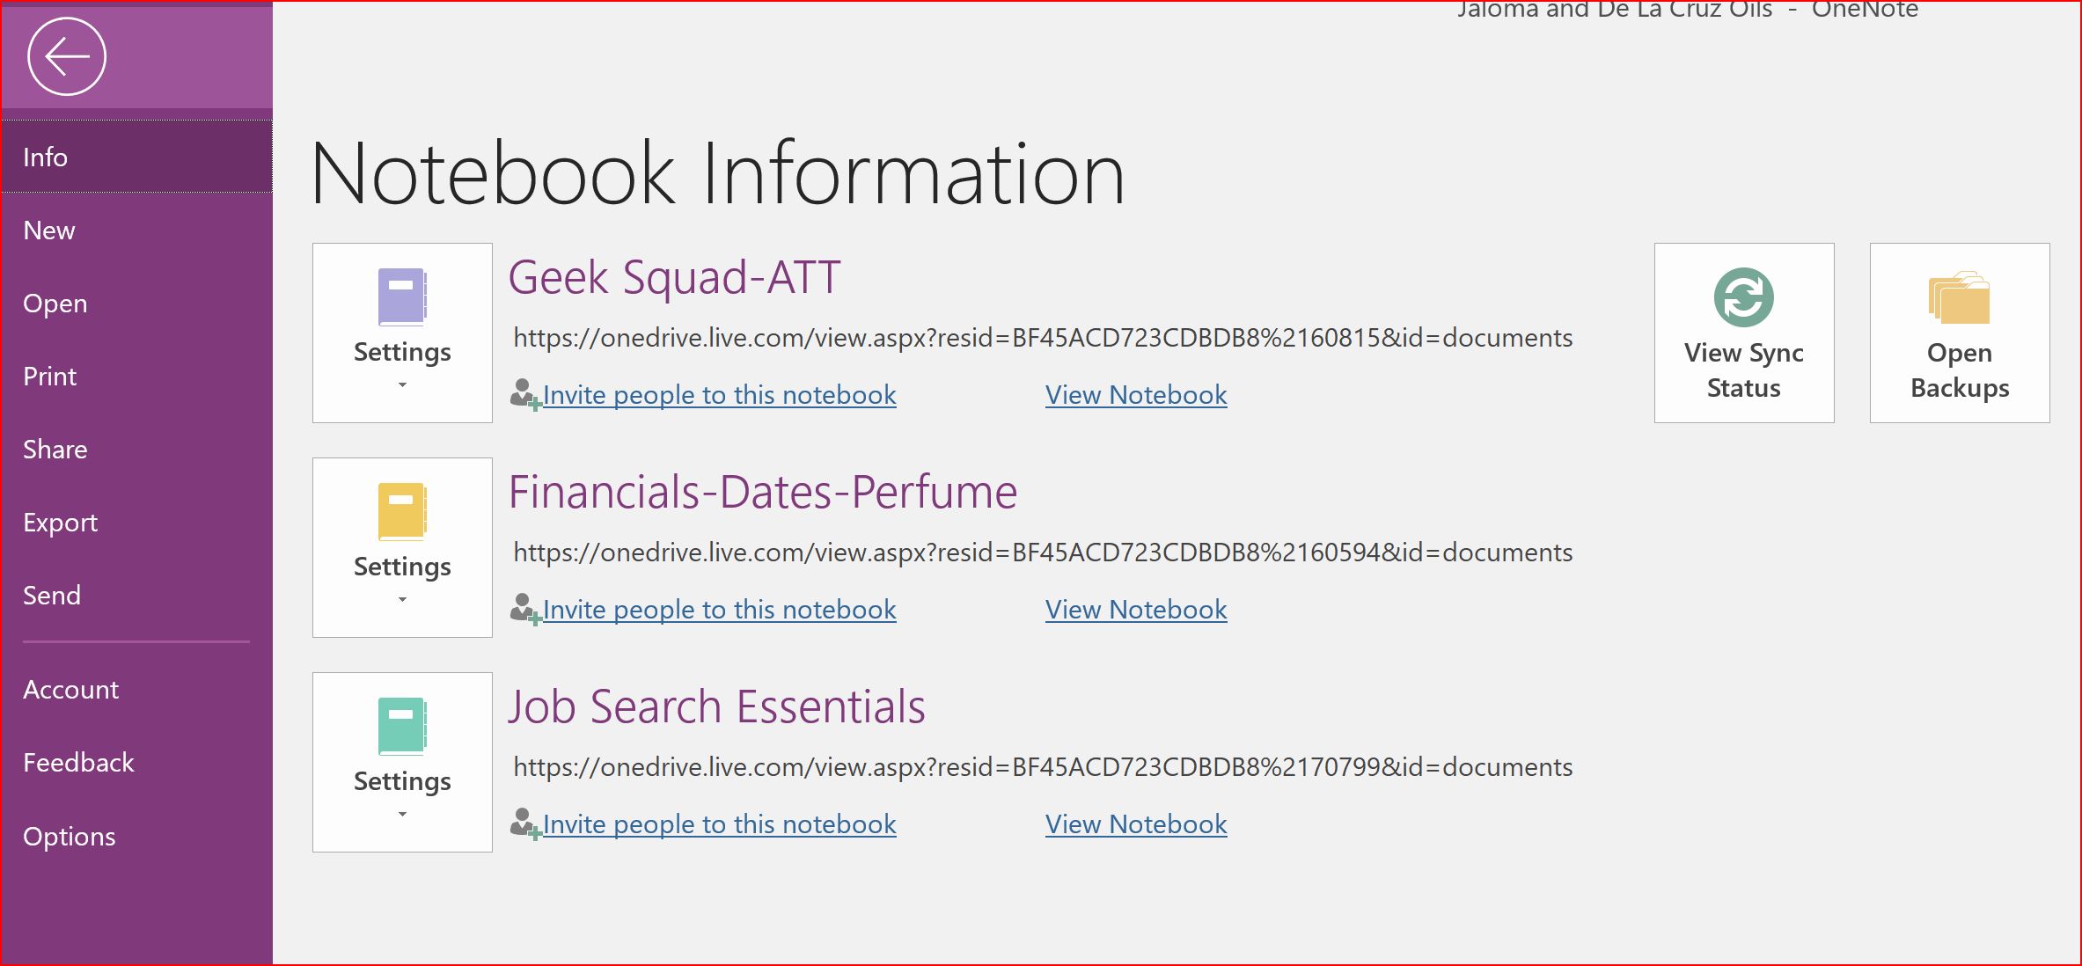Open the Options menu entry

(x=70, y=836)
